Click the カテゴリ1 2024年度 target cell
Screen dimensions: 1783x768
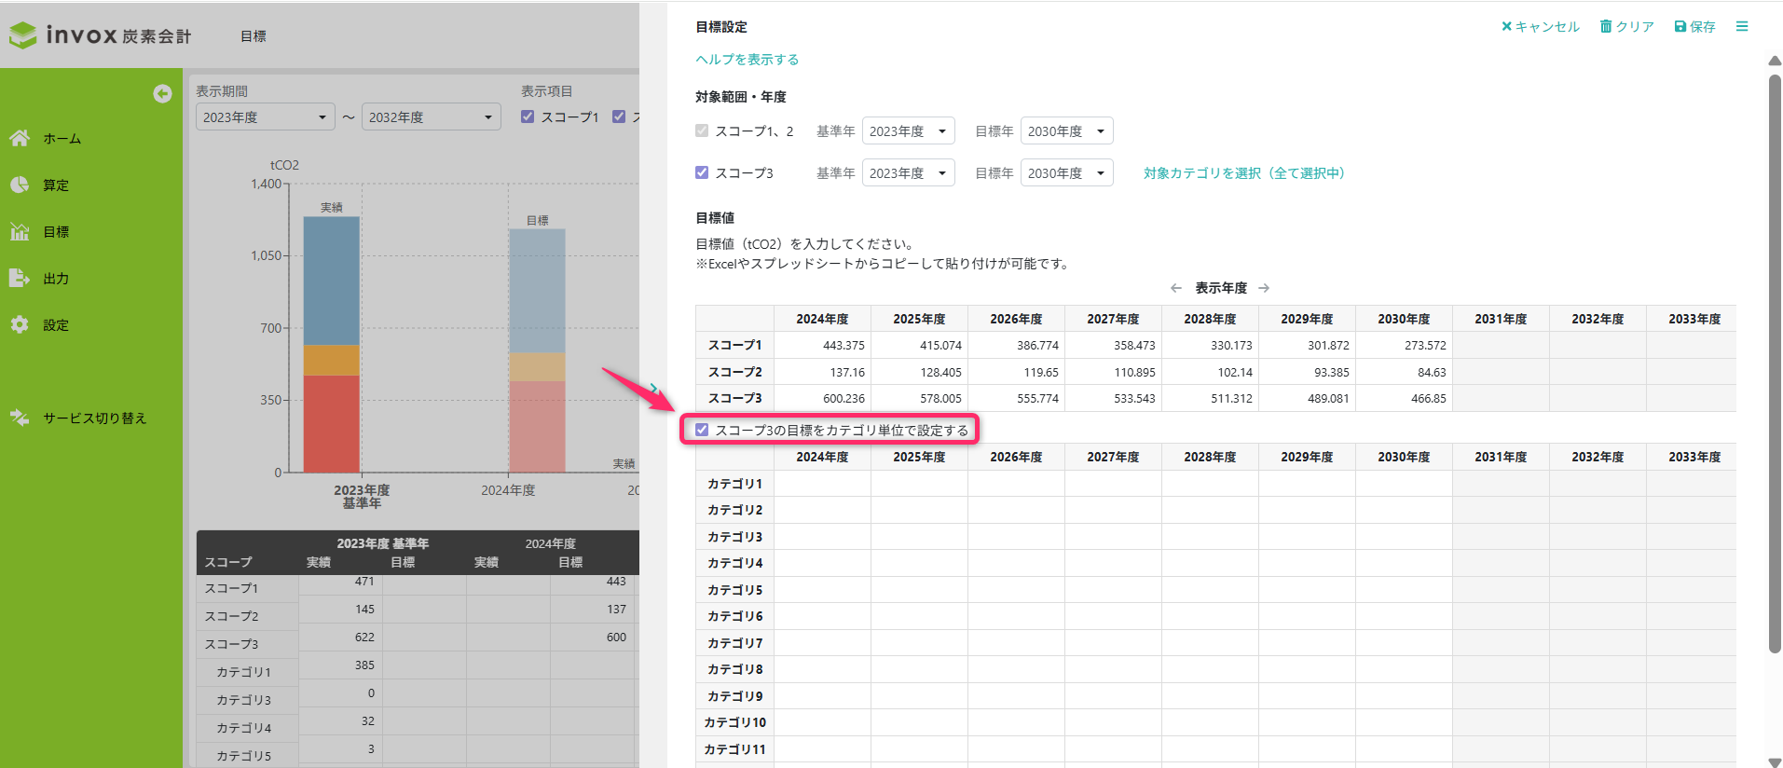(822, 484)
